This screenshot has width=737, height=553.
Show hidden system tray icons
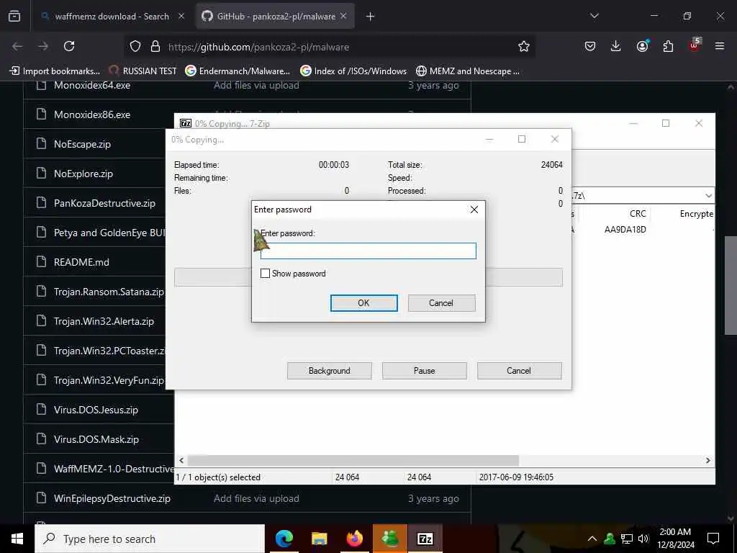click(592, 539)
